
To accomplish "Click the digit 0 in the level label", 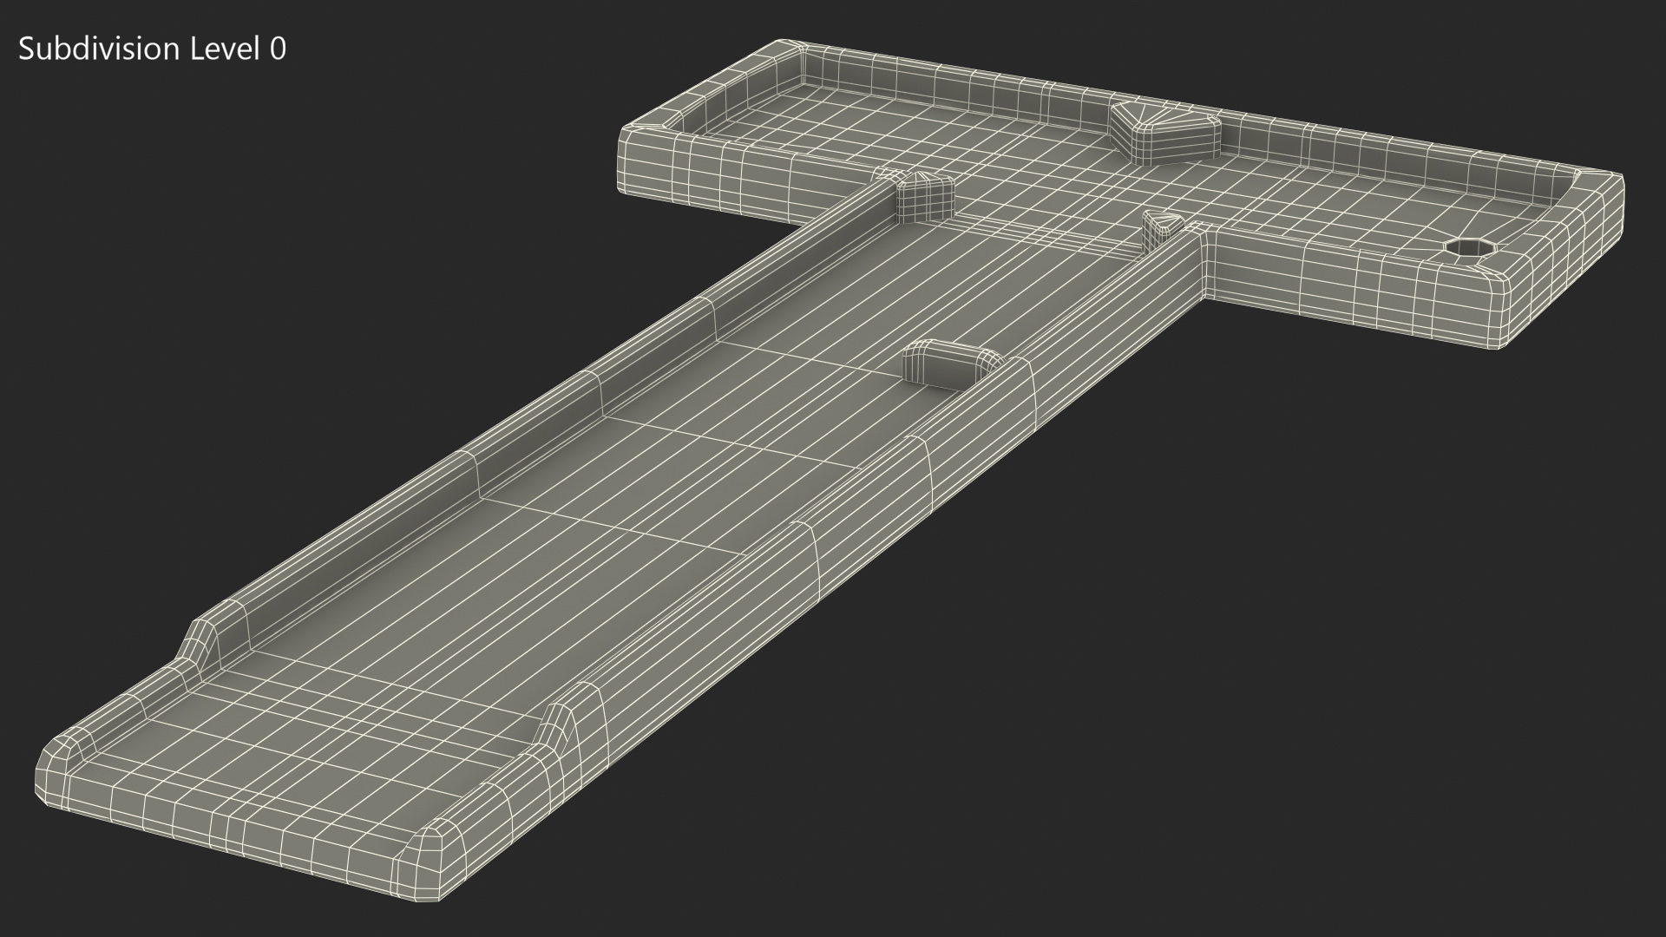I will (x=277, y=49).
